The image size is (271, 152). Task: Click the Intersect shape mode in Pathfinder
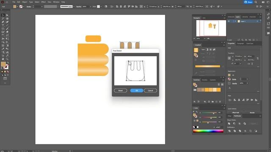pos(240,124)
